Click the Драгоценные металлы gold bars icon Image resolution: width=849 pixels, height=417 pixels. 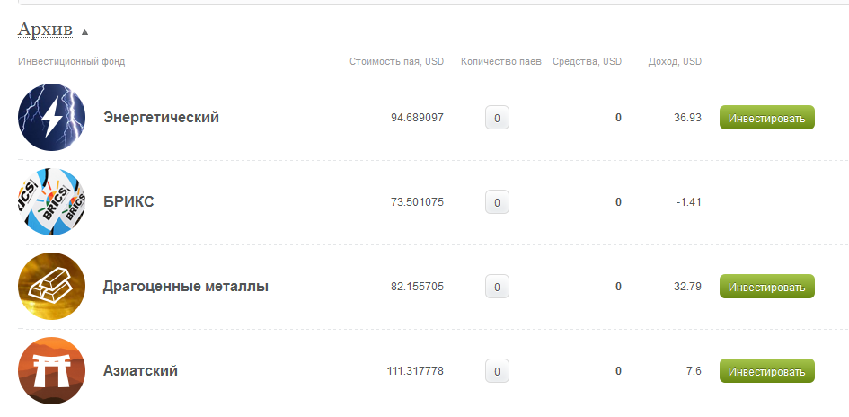click(x=51, y=287)
